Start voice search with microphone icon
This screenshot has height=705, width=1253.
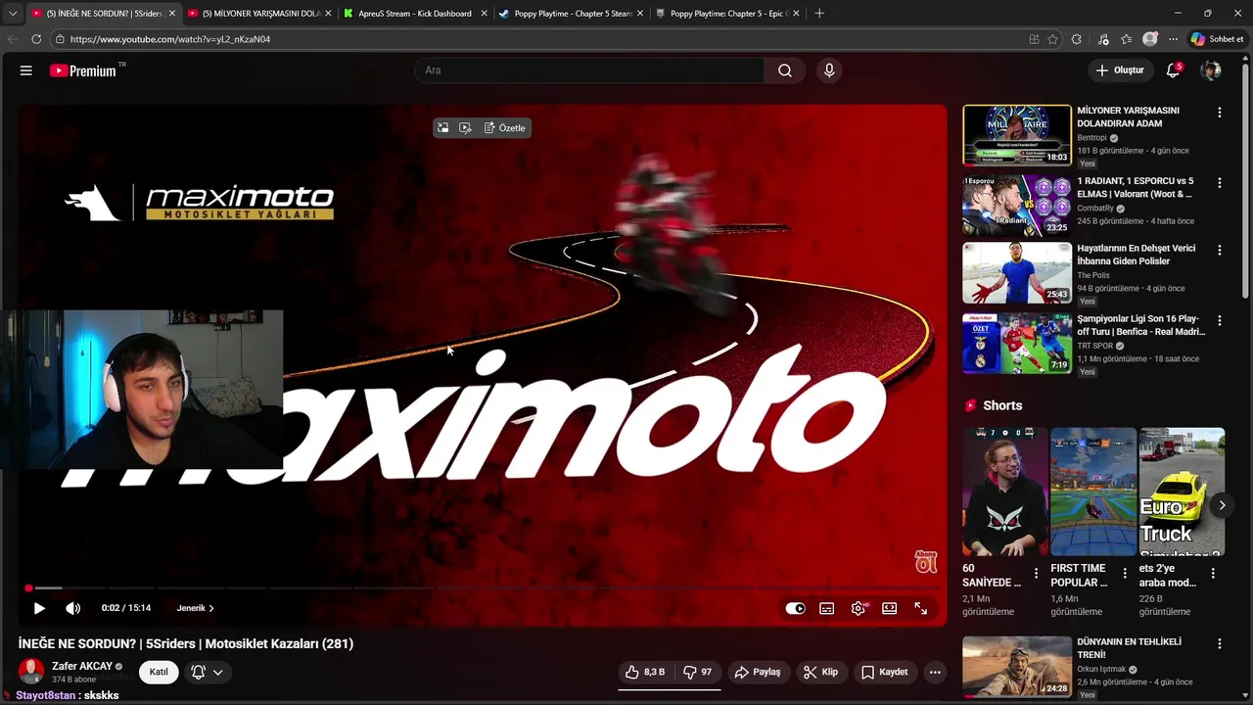(x=829, y=70)
